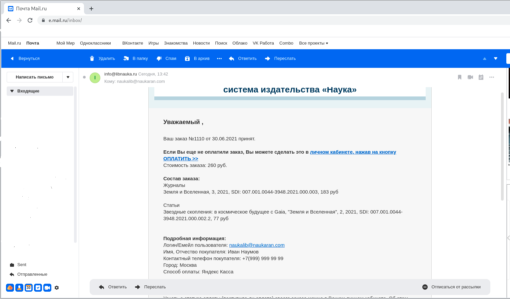Click the text Стоимость заказа: 260 руб.
510x299 pixels.
195,165
